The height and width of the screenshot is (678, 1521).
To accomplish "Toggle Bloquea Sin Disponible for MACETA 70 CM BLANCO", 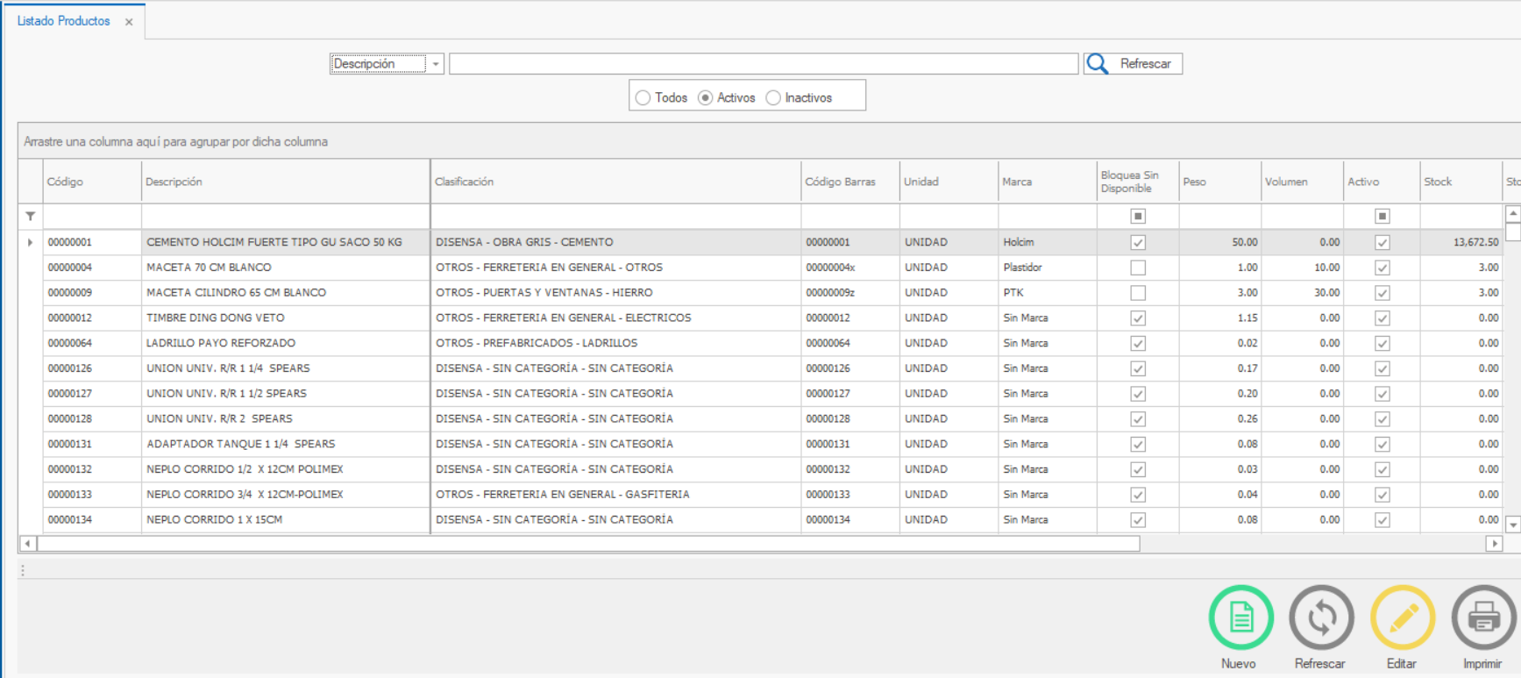I will 1138,268.
